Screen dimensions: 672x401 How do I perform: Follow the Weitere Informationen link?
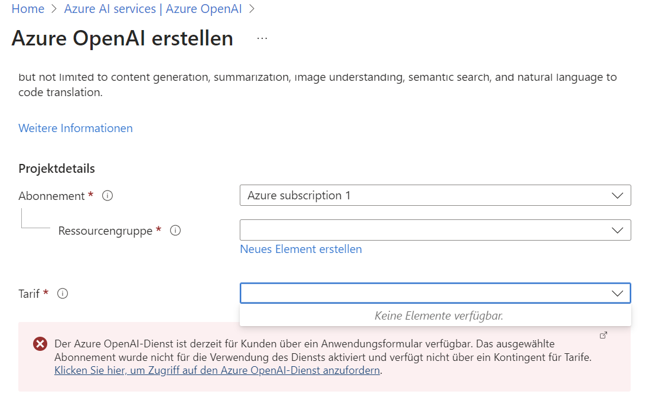click(76, 128)
